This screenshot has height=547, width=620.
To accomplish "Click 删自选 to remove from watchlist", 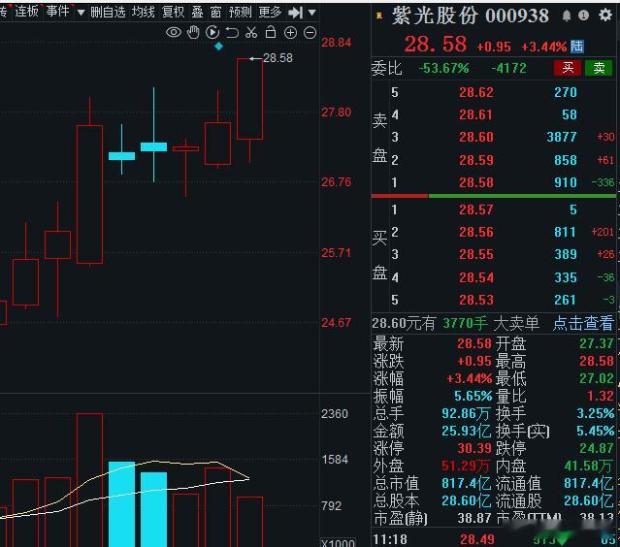I will pos(108,13).
